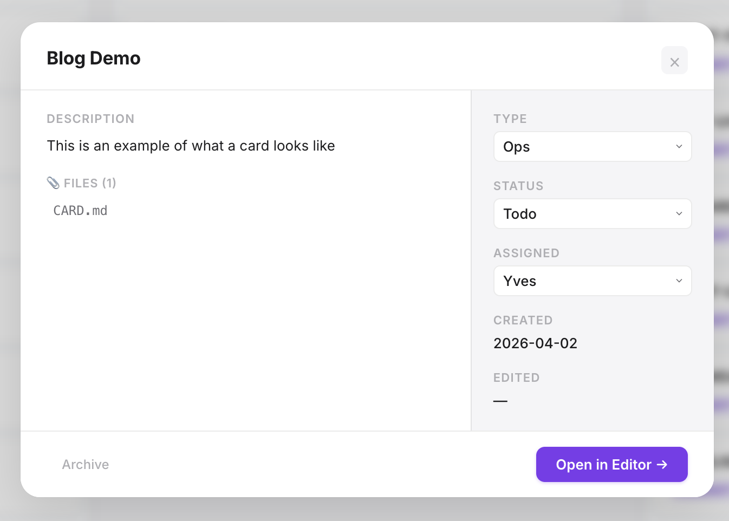Click the arrow icon in Open in Editor
729x521 pixels.
662,465
